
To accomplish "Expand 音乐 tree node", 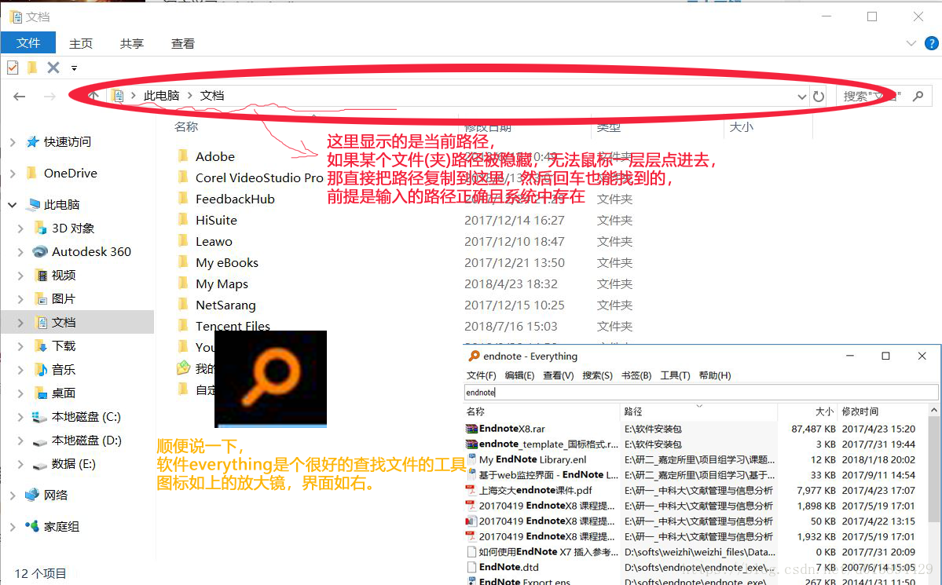I will click(x=20, y=369).
